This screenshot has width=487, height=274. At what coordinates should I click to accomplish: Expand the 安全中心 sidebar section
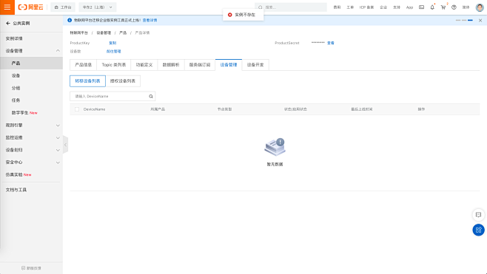pos(31,162)
